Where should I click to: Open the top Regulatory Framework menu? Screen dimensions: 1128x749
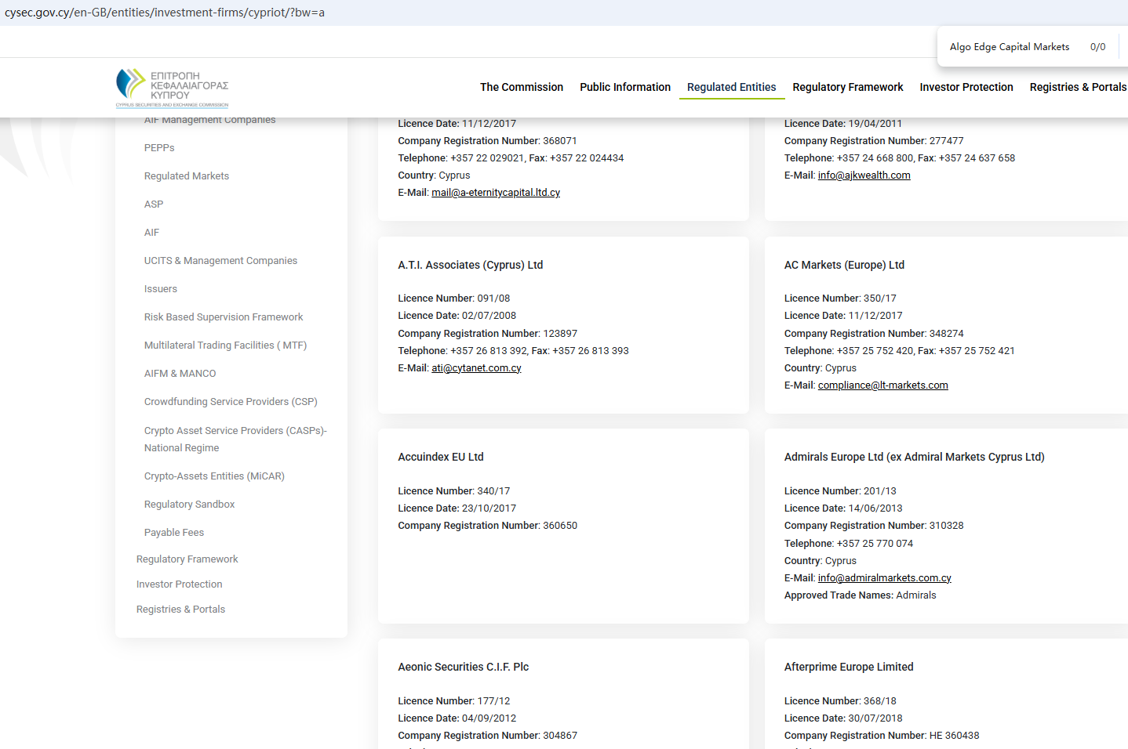tap(847, 87)
